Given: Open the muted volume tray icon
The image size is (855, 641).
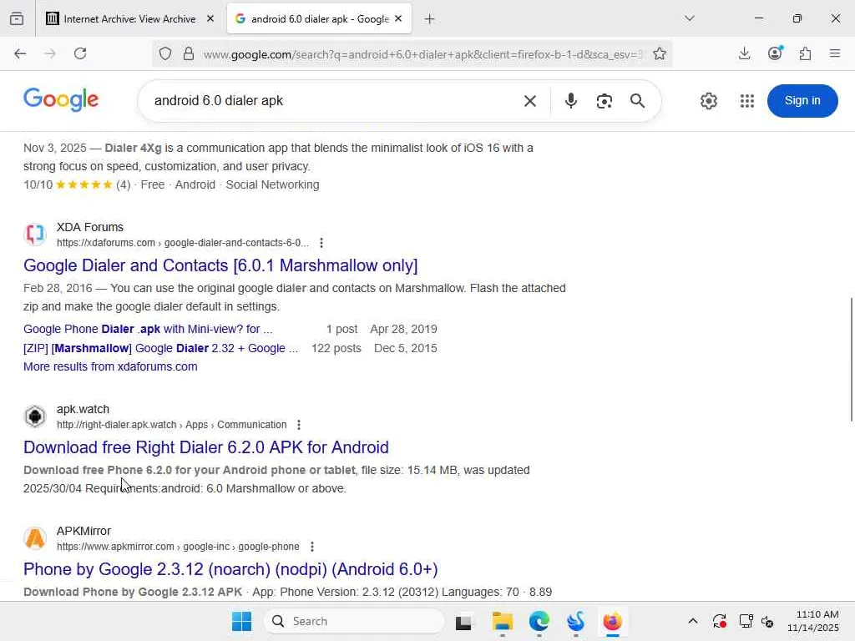Looking at the screenshot, I should pyautogui.click(x=767, y=621).
